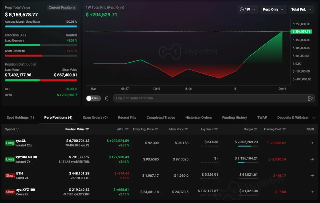The image size is (320, 203).
Task: Sort by Liq. Price column icon
Action: pos(216,129)
